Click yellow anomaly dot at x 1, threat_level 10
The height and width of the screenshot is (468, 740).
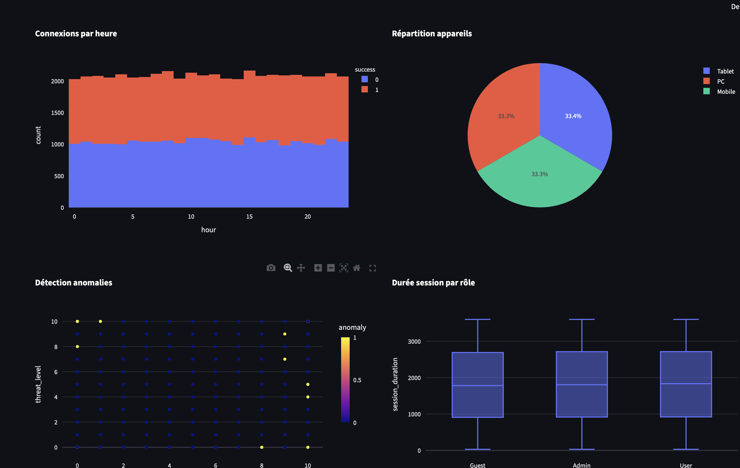(x=101, y=322)
